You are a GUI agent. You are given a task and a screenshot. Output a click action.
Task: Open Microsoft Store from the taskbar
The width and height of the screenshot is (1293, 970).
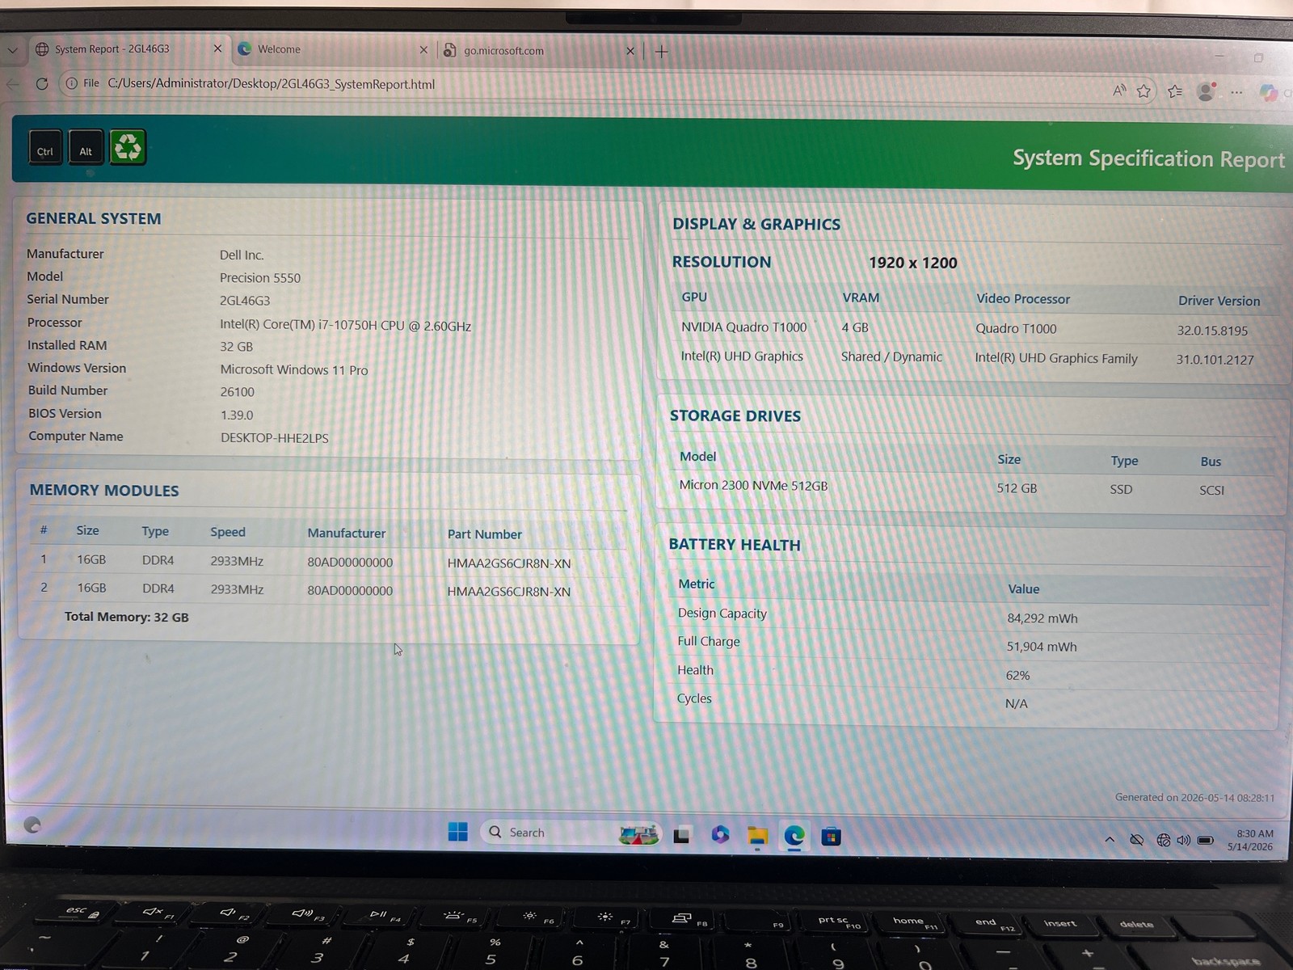pos(831,837)
